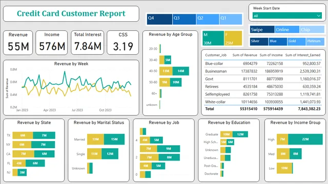
Task: Select the F 25M gender tile
Action: [233, 38]
